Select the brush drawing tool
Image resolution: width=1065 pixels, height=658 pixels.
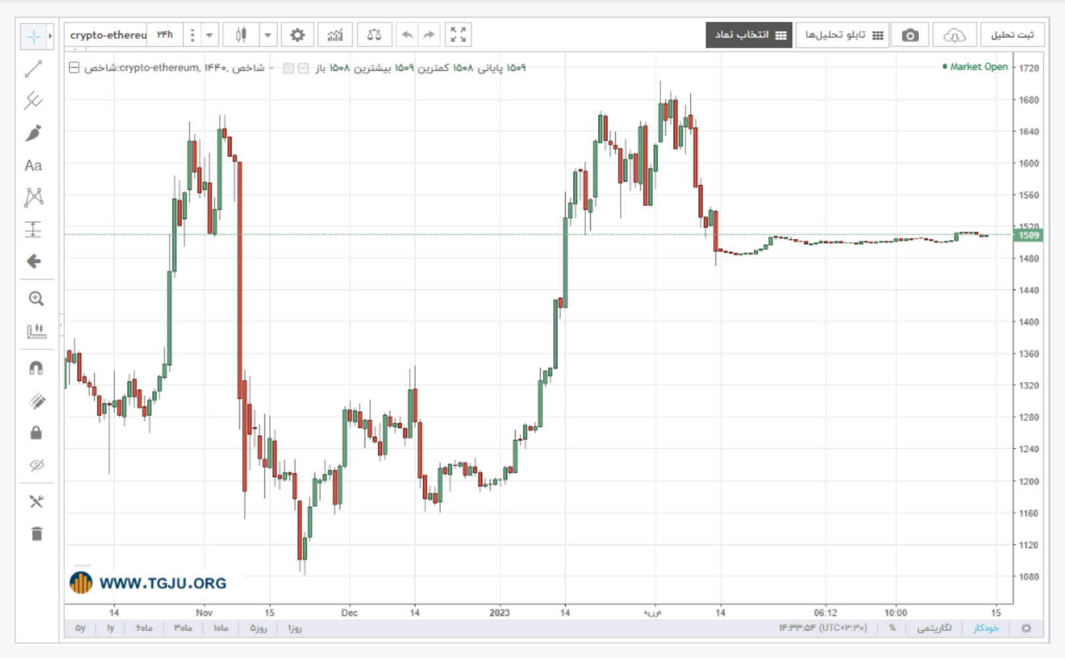(x=34, y=133)
